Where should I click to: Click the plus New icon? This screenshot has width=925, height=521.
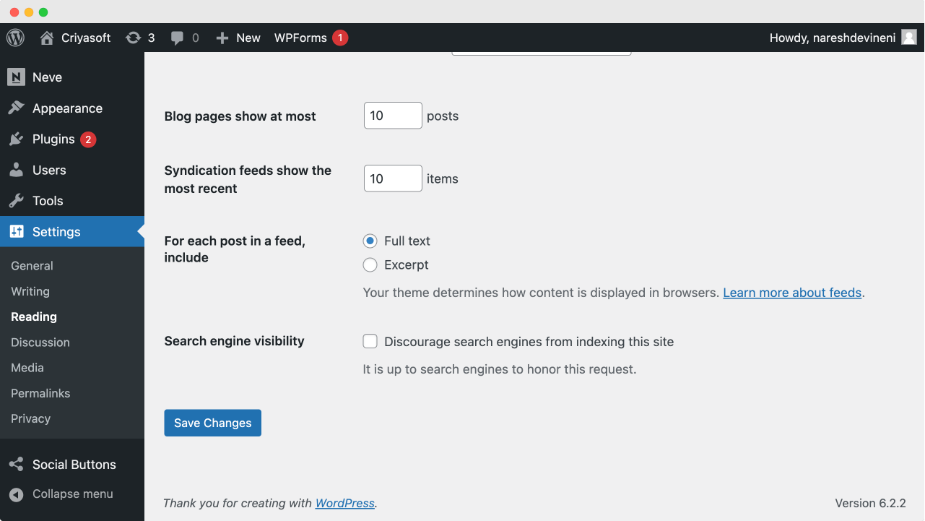pos(222,38)
